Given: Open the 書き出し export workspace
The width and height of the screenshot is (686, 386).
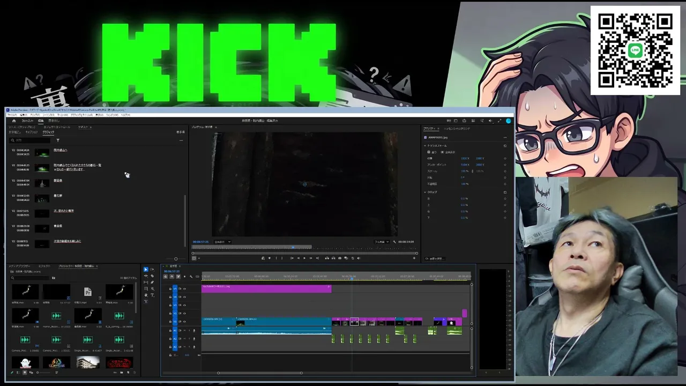Looking at the screenshot, I should tap(54, 121).
